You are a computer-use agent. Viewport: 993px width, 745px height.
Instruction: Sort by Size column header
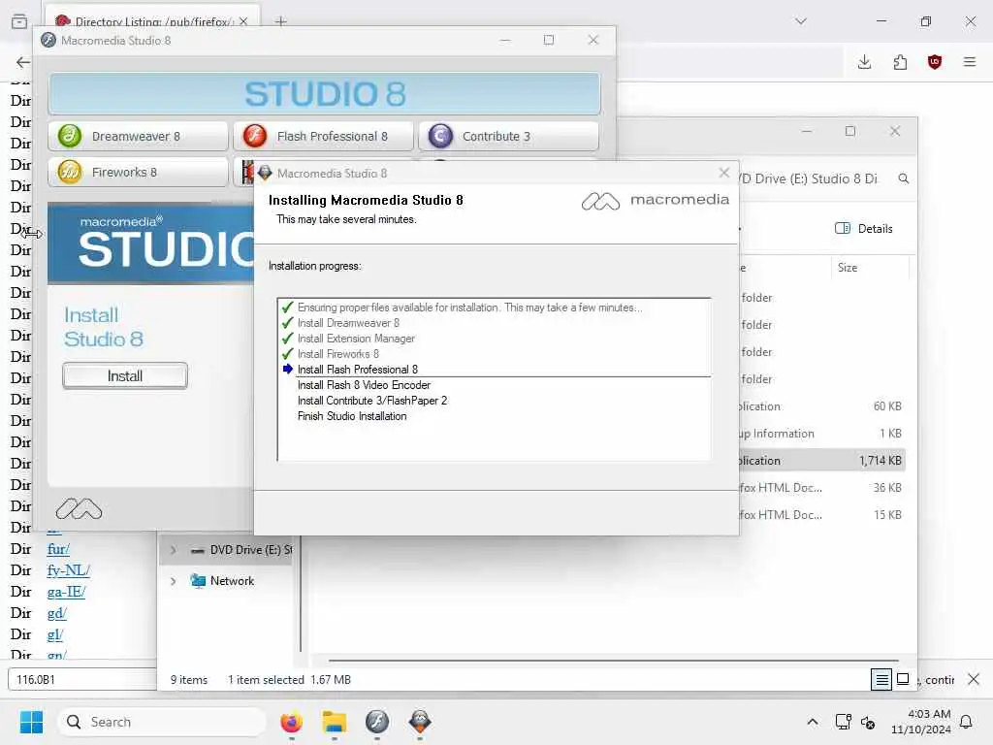[848, 268]
